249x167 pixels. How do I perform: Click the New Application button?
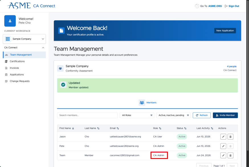(x=225, y=31)
